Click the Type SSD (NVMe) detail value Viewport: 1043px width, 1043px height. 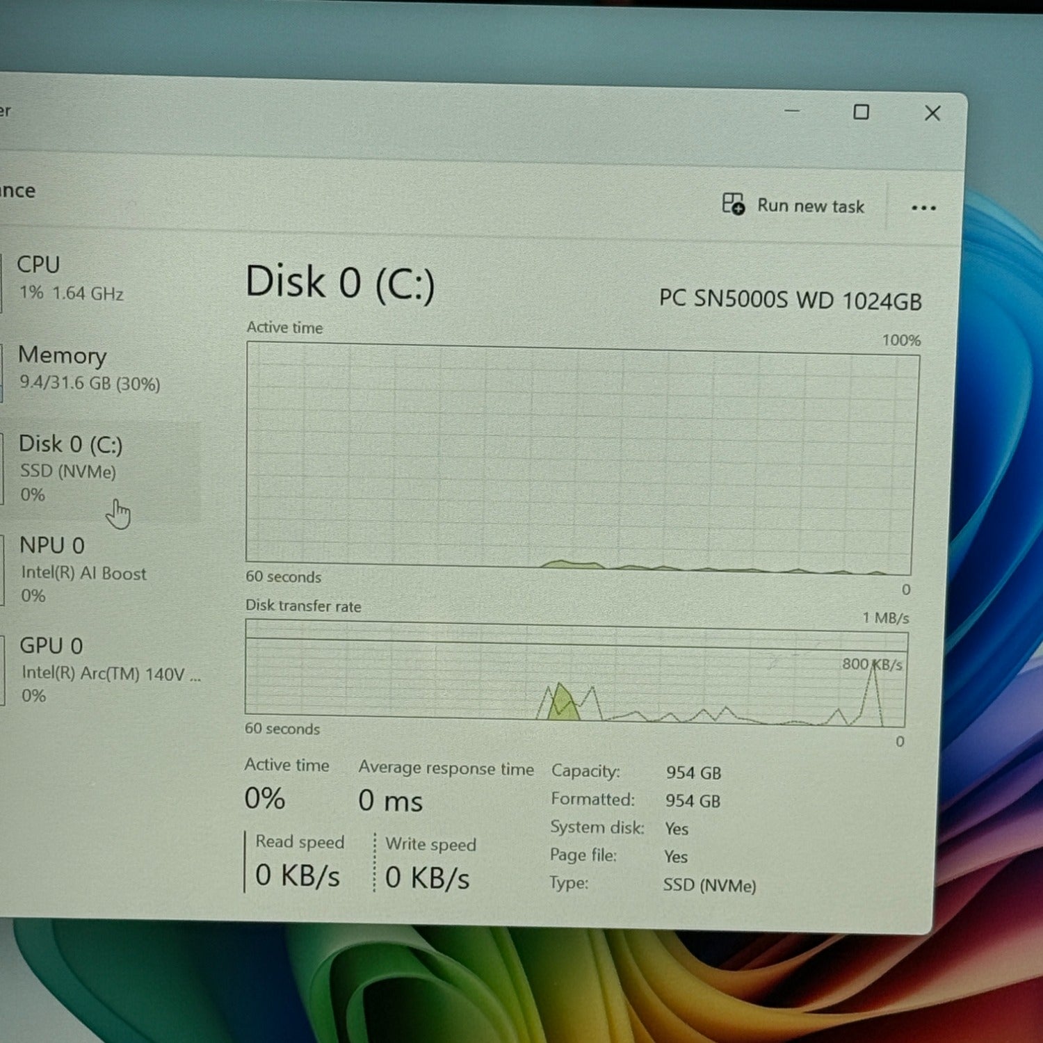point(709,885)
